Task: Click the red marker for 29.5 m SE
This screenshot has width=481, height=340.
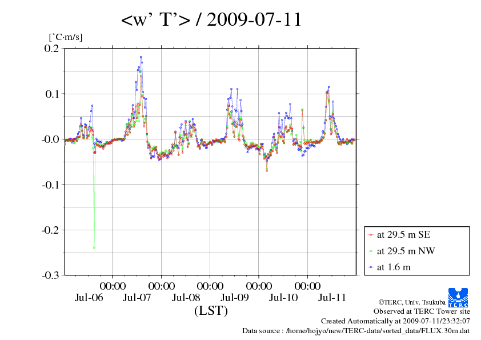Action: (x=371, y=235)
